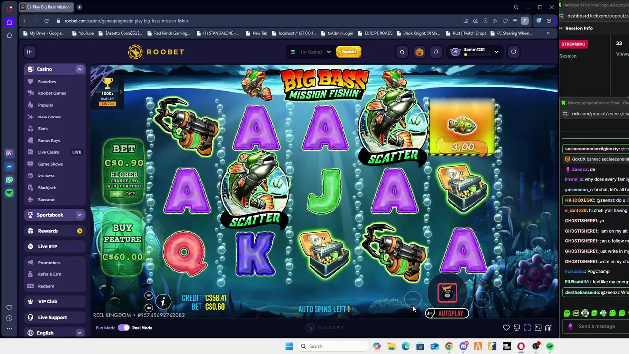This screenshot has height=354, width=629.
Task: Open Game Shows category
Action: (50, 164)
